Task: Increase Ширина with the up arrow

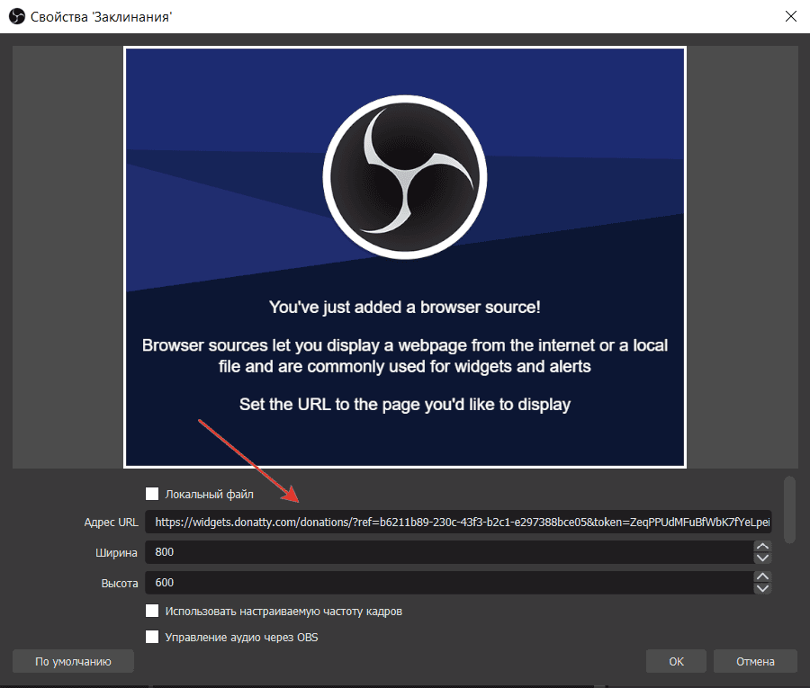Action: point(762,547)
